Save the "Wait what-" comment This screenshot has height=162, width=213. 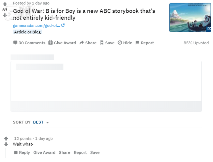[x=95, y=153]
